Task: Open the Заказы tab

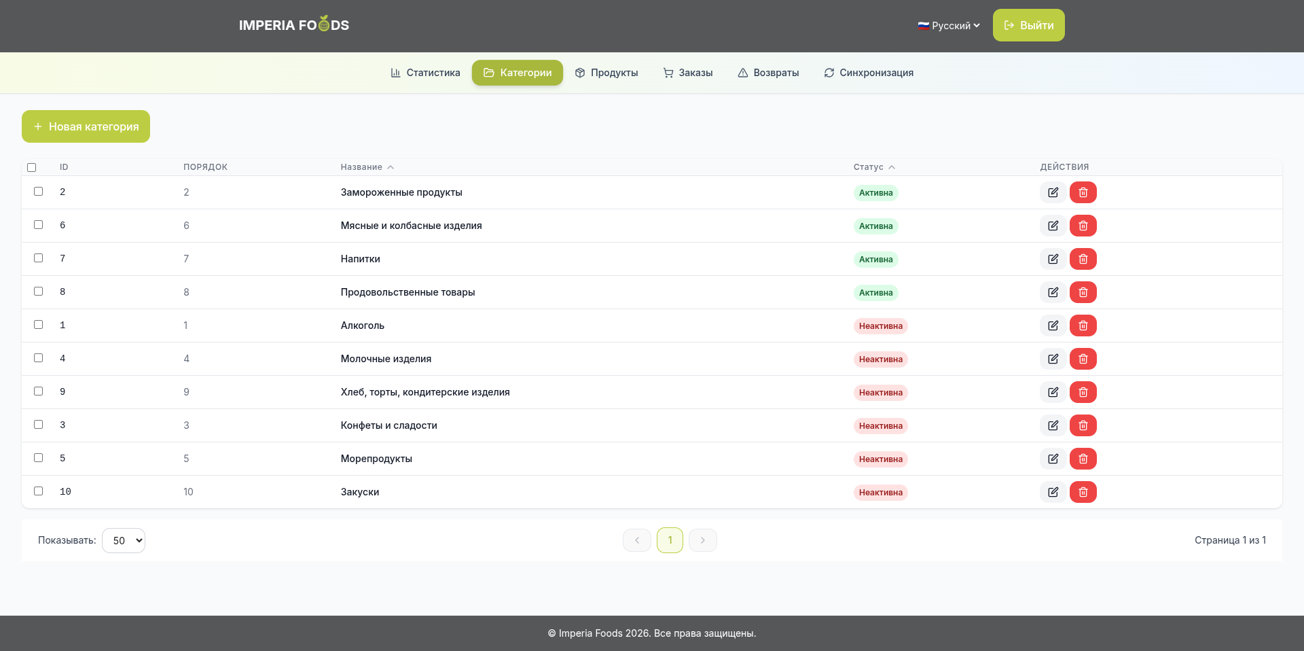Action: (x=688, y=73)
